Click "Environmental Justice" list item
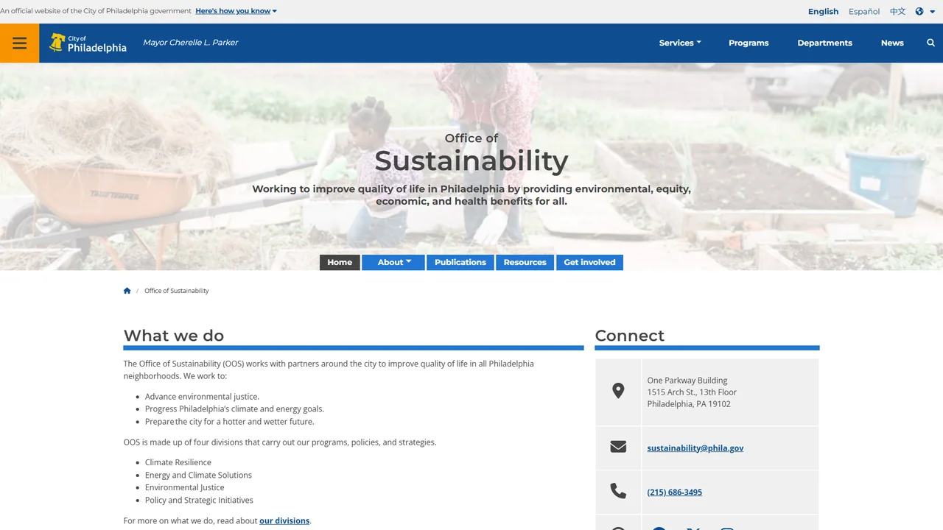 (x=185, y=487)
